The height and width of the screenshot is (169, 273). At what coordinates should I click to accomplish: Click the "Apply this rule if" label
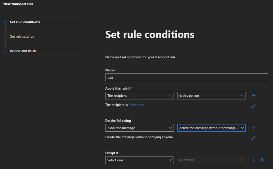point(118,88)
